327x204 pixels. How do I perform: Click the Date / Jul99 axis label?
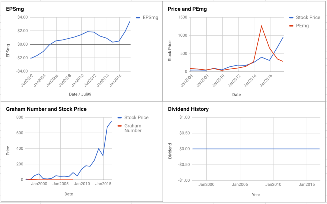pos(80,94)
